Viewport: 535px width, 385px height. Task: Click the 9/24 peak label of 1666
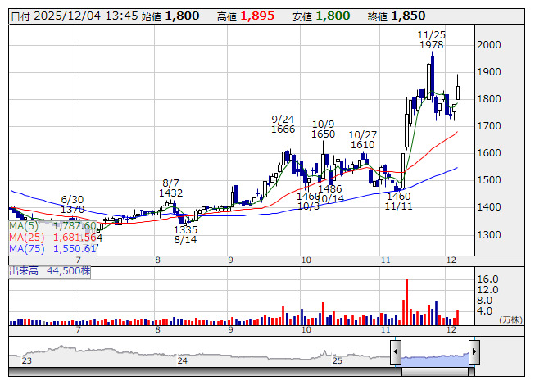tap(283, 124)
